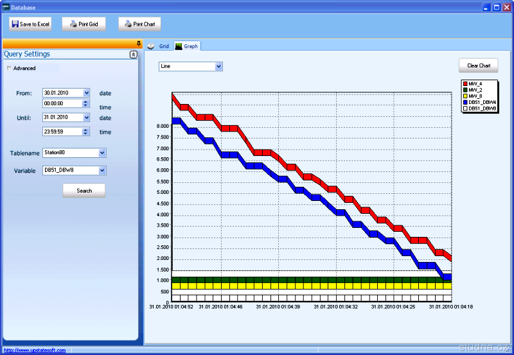
Task: Adjust the From time spinner
Action: pos(86,103)
